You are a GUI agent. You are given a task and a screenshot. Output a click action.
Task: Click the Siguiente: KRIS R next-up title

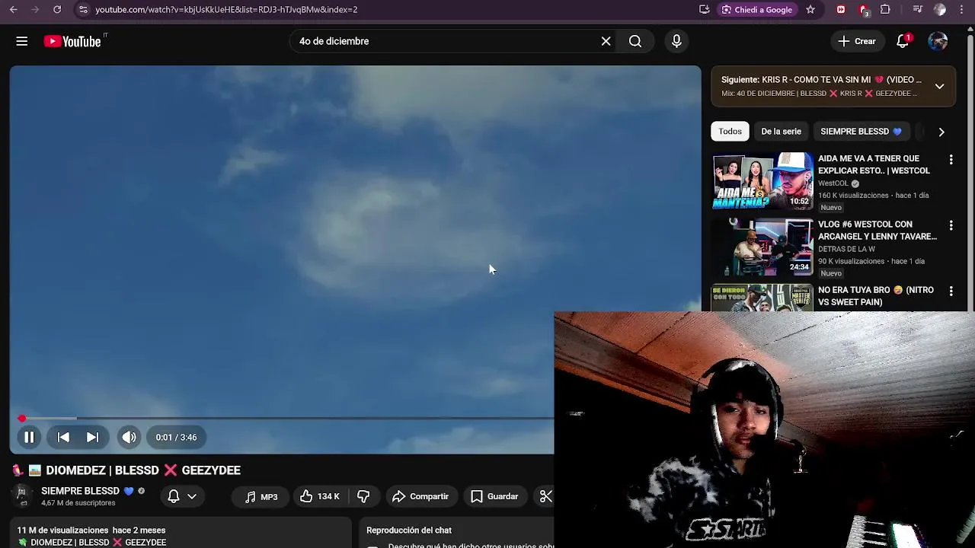click(x=821, y=79)
